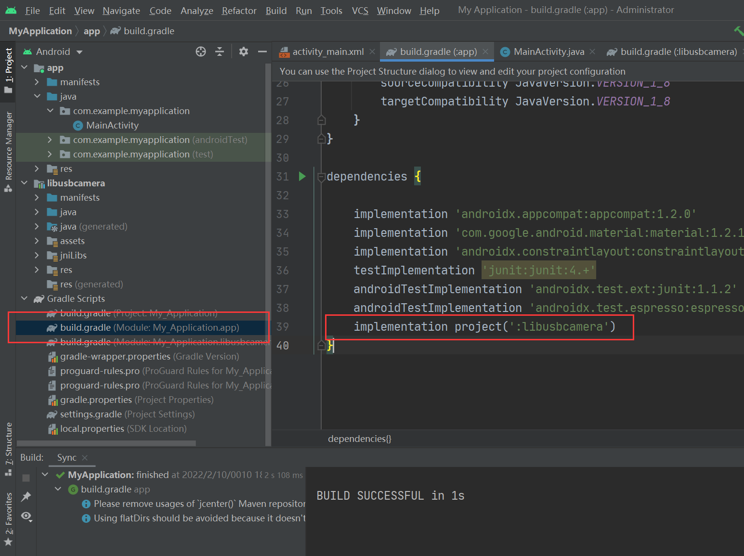Click the Stop build square icon
This screenshot has height=556, width=744.
pyautogui.click(x=26, y=478)
